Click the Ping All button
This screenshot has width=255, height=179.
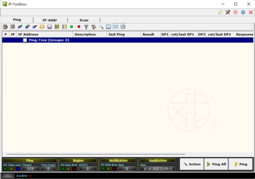coord(216,164)
